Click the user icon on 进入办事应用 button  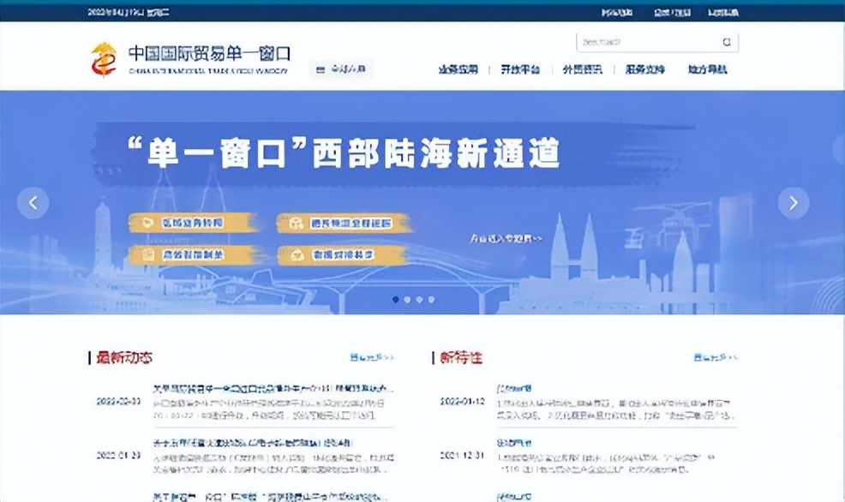[321, 69]
